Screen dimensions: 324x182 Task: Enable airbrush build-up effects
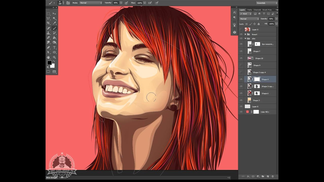tap(150, 3)
